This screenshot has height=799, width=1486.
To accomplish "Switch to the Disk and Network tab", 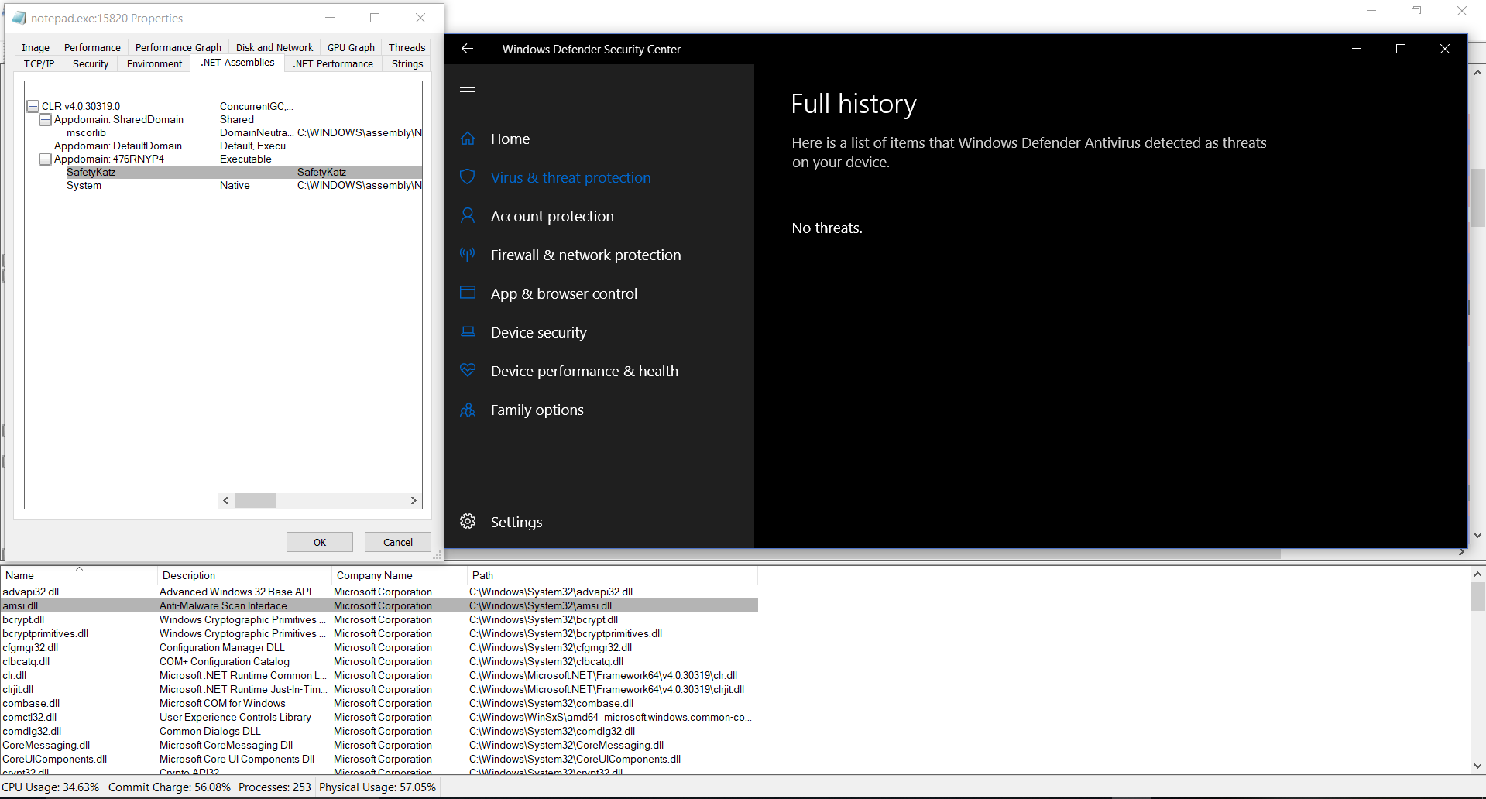I will [274, 48].
